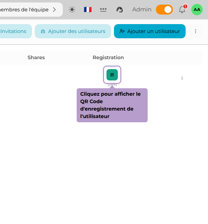This screenshot has width=208, height=224.
Task: Open the French flag language selector
Action: (88, 10)
